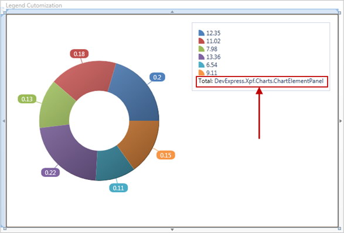Screen dimensions: 344x233
Task: Click the blue legend marker for 12.35
Action: tap(202, 33)
